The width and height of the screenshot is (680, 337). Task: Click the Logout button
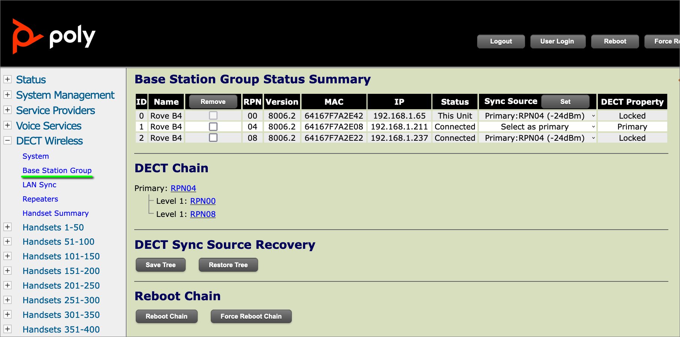click(501, 41)
